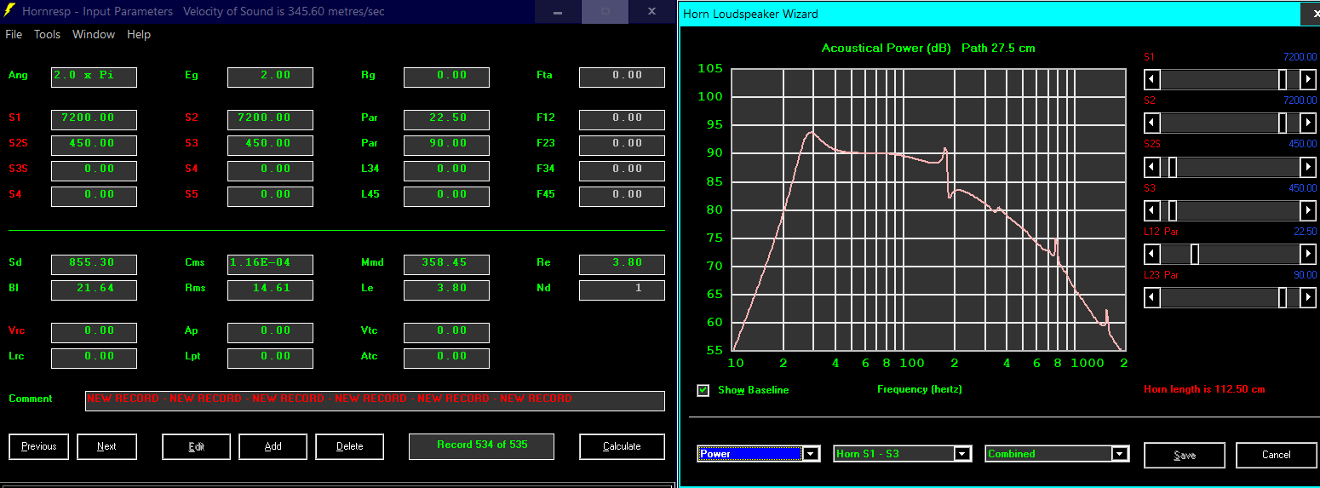Click the L23 Par slider left arrow

coord(1151,297)
